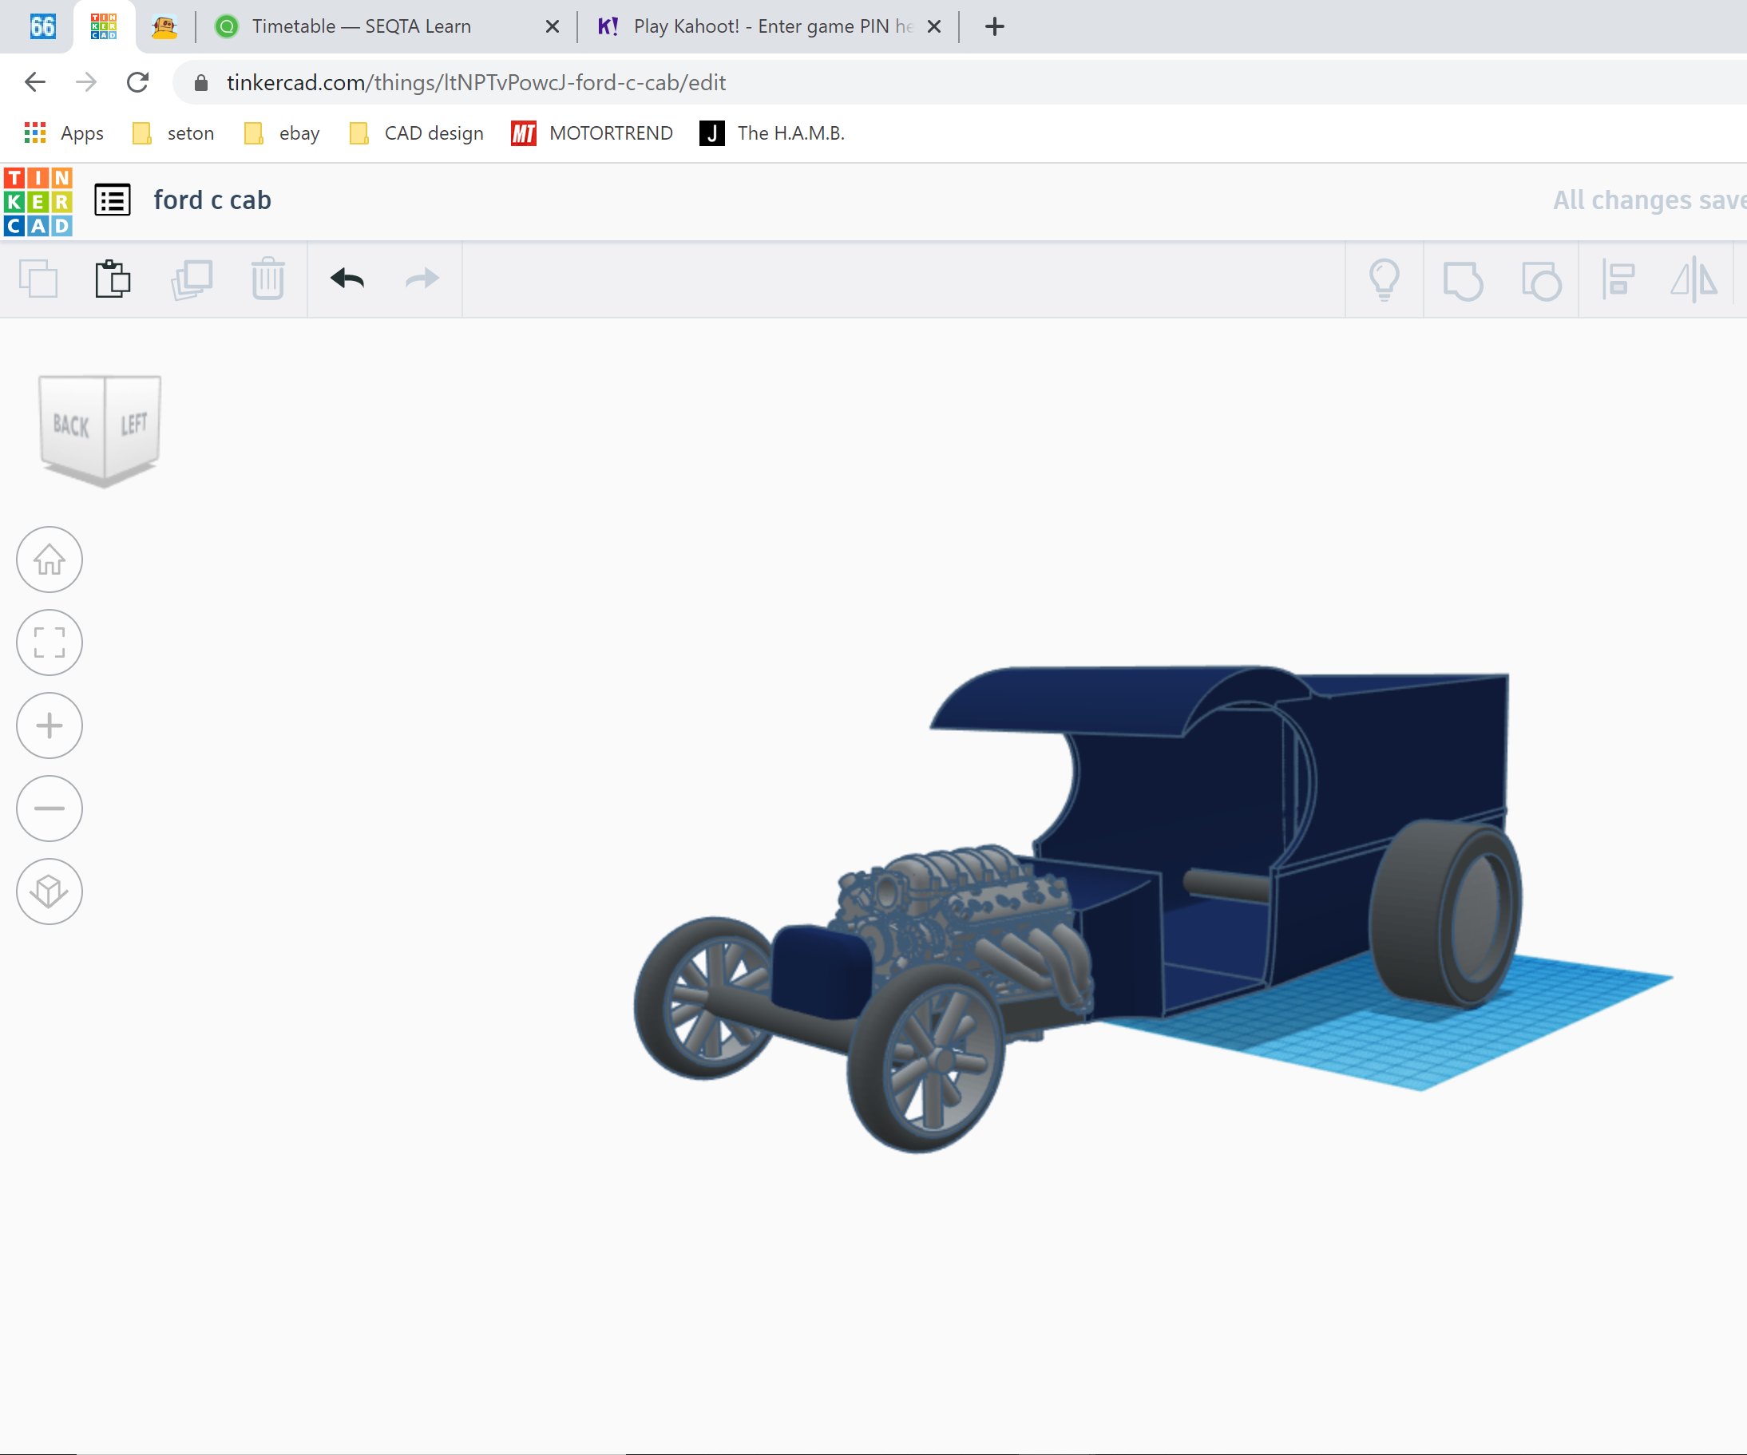Click the Copy toolbar icon

(x=38, y=279)
